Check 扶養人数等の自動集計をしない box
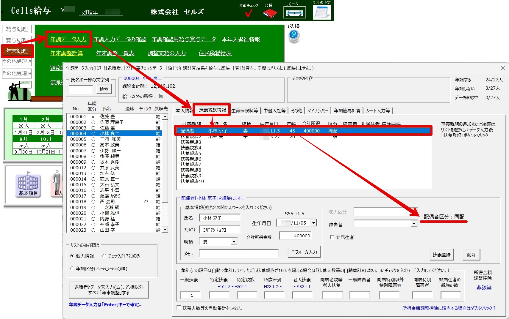 [x=179, y=308]
